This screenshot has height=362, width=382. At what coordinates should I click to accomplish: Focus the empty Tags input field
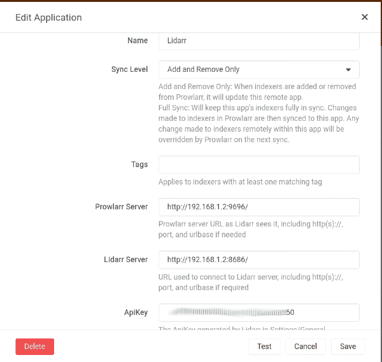pos(258,165)
